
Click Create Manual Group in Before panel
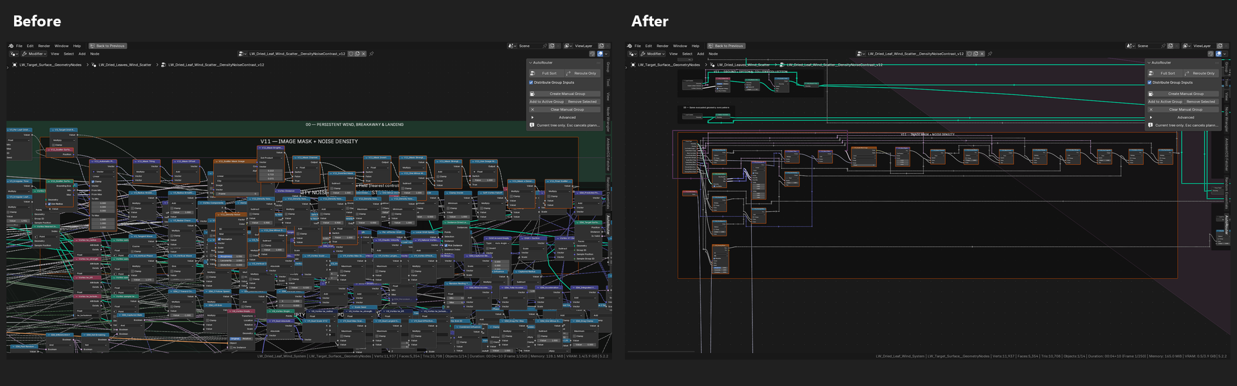[564, 94]
